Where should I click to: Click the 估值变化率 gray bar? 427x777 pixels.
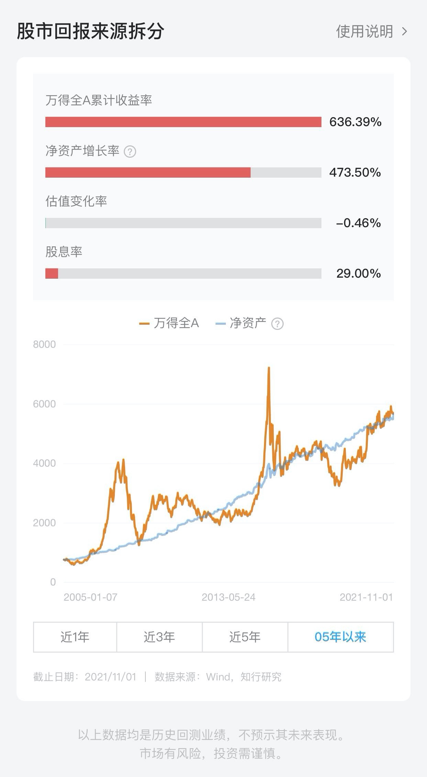pyautogui.click(x=183, y=223)
